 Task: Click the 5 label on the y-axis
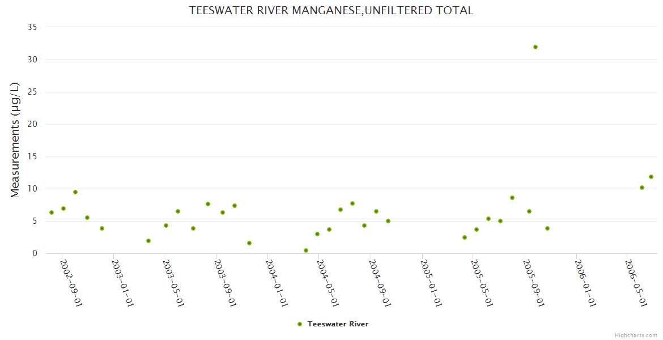coord(35,221)
